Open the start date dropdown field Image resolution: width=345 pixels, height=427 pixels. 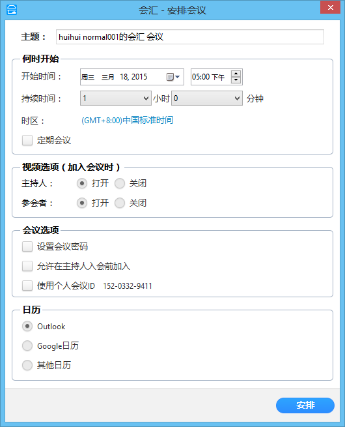pos(132,77)
